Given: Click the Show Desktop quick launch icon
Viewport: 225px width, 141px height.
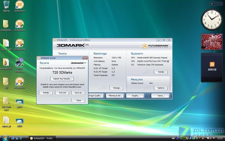Looking at the screenshot, I should 13,138.
